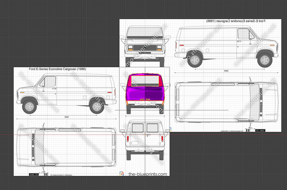Click the 'All measurements in millimeters' note
The width and height of the screenshot is (287, 190).
click(61, 175)
